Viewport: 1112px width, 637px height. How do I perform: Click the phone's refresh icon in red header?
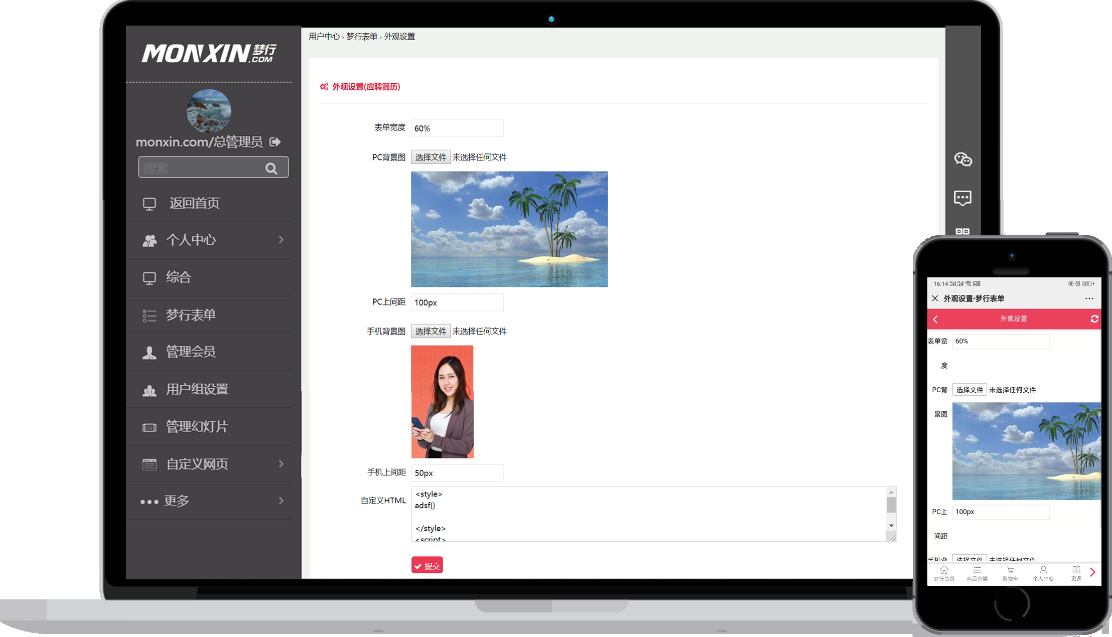1094,319
